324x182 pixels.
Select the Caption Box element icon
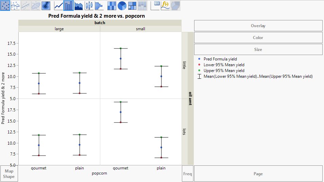(155, 5)
